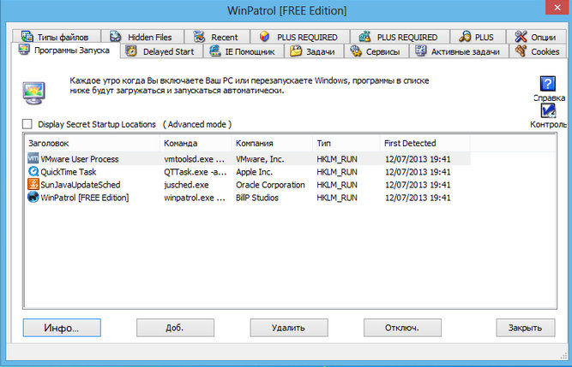This screenshot has height=367, width=572.
Task: Click the vmtoolsd.exe command cell
Action: tap(194, 159)
